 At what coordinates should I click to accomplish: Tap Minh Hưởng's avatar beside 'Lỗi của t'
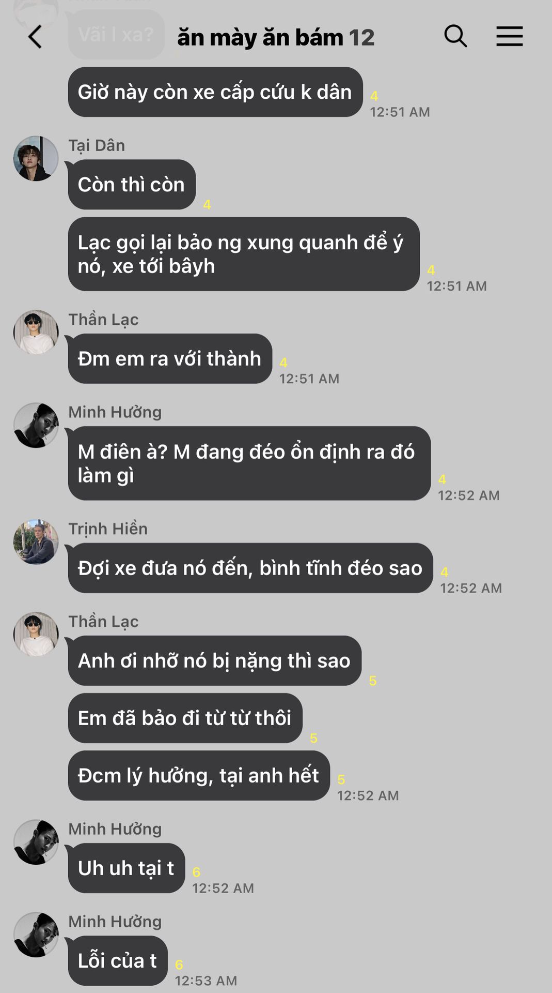(x=36, y=935)
